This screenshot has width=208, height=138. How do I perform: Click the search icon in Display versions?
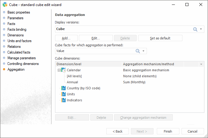(195, 29)
